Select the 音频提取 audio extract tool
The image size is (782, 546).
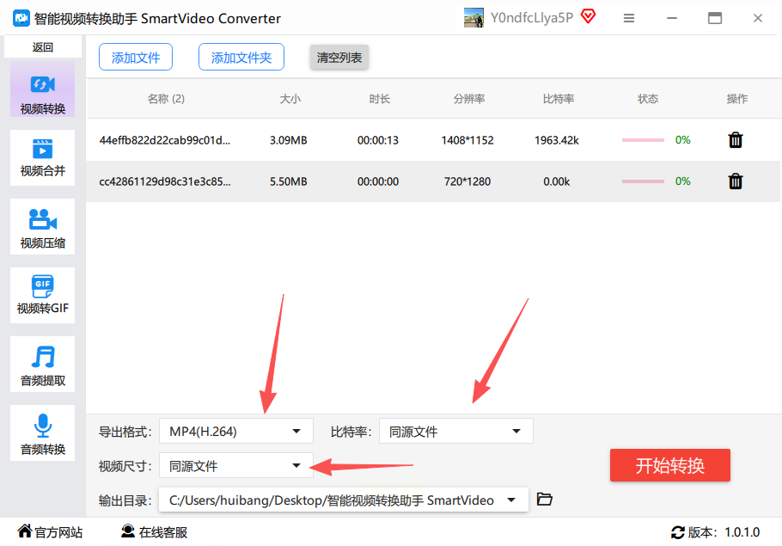(42, 365)
